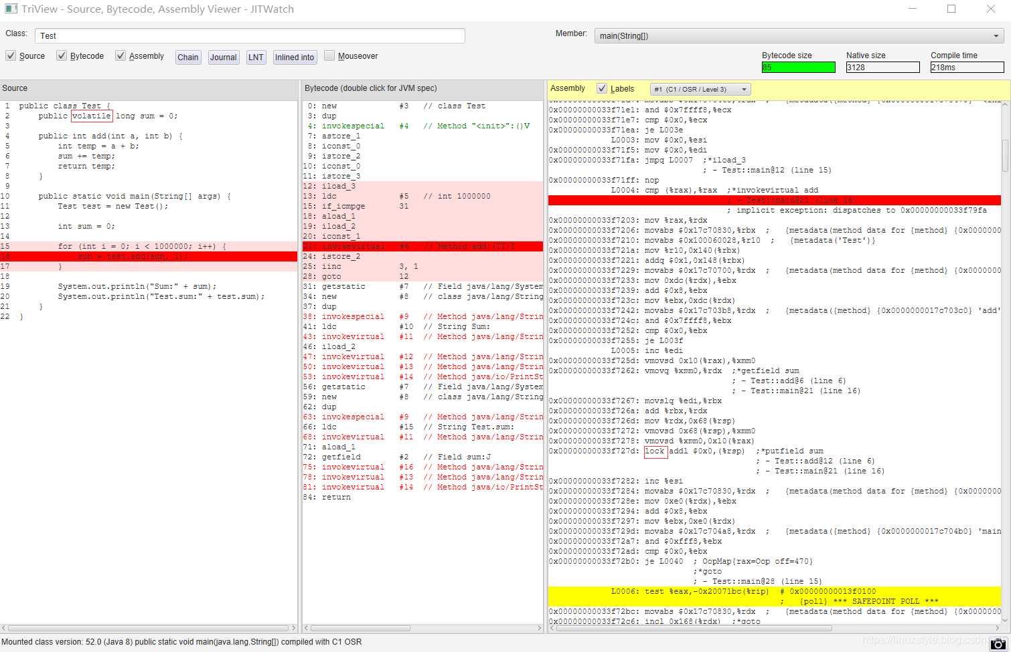Click the Compile time field showing 218ms
This screenshot has height=652, width=1011.
(967, 67)
